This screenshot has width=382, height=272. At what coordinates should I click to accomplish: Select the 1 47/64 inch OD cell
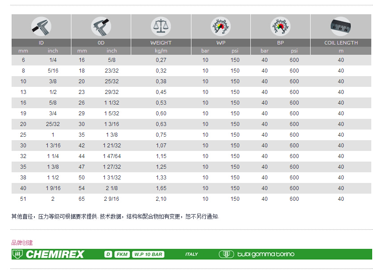click(x=112, y=156)
